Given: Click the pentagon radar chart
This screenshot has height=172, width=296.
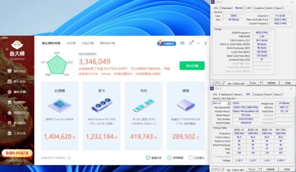Looking at the screenshot, I should 57,65.
